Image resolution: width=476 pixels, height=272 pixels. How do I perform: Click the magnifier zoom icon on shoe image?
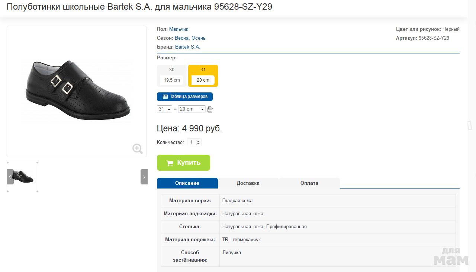point(138,148)
